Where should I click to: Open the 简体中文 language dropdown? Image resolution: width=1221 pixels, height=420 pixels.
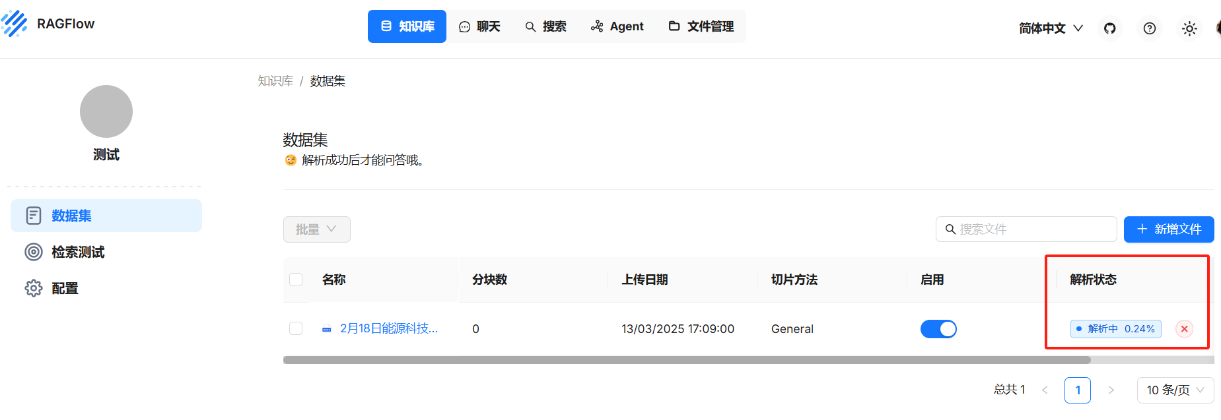(1051, 28)
